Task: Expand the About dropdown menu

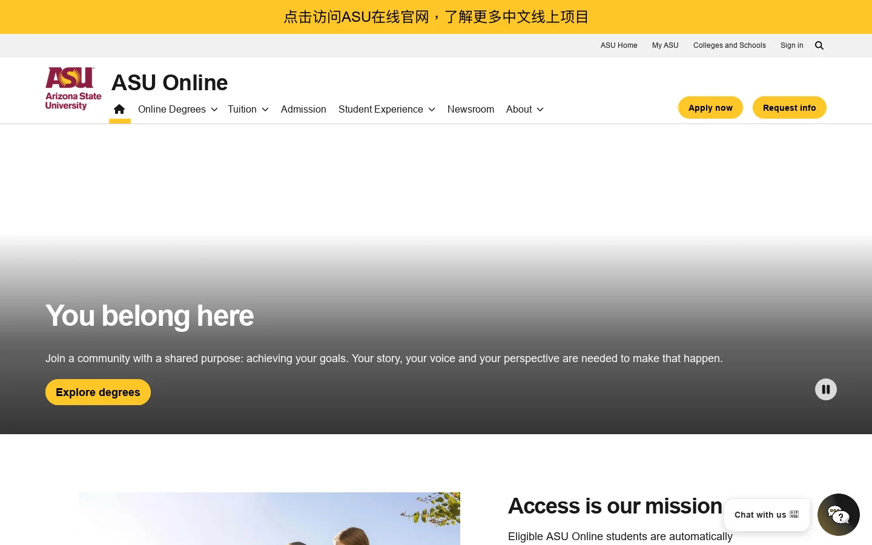Action: 525,109
